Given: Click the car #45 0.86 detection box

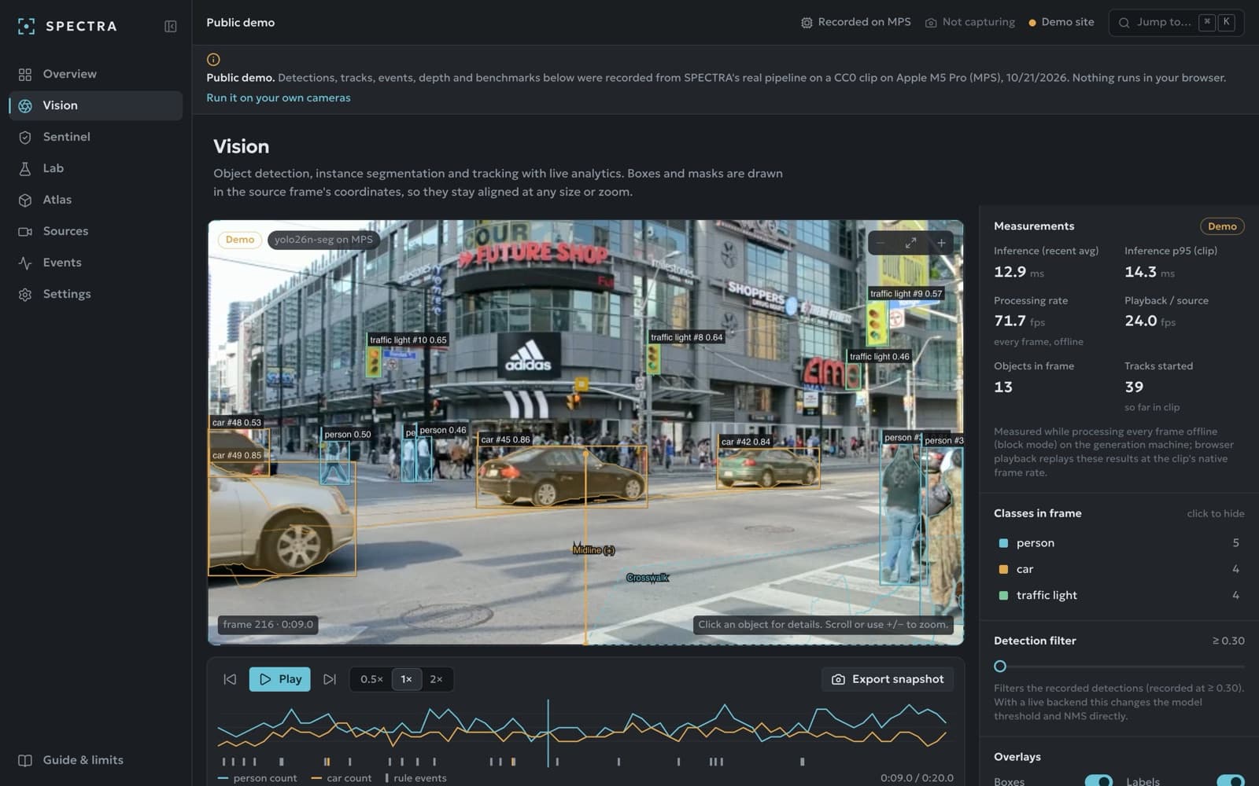Looking at the screenshot, I should 562,476.
